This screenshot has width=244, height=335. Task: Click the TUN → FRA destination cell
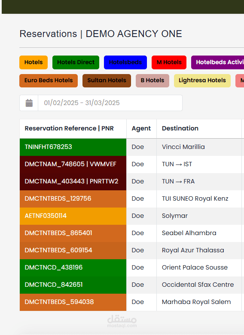coord(199,182)
